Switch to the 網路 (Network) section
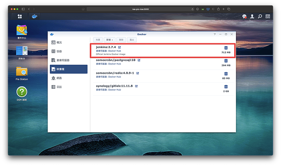281x166 pixels. (69, 78)
